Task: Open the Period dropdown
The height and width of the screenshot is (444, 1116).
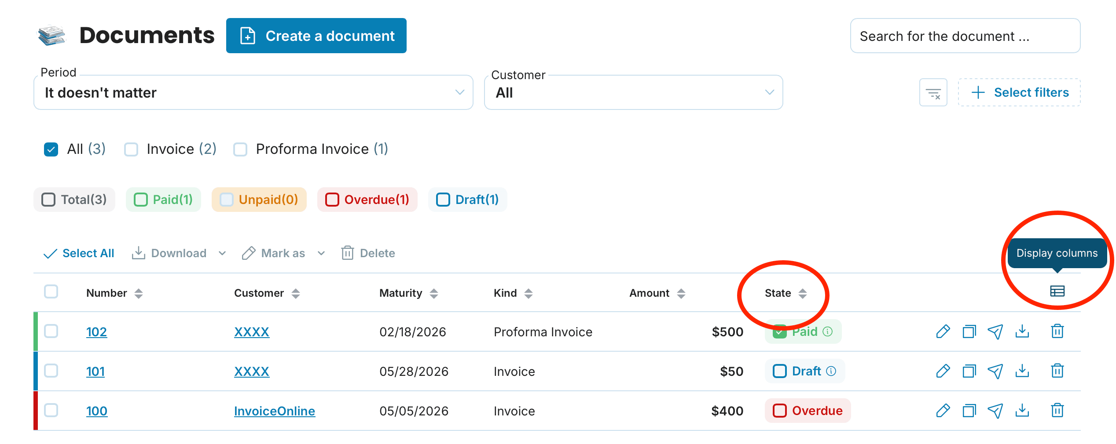Action: [253, 92]
